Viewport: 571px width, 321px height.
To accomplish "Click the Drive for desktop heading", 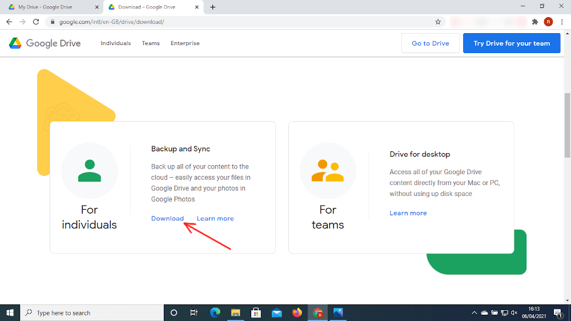I will (420, 154).
